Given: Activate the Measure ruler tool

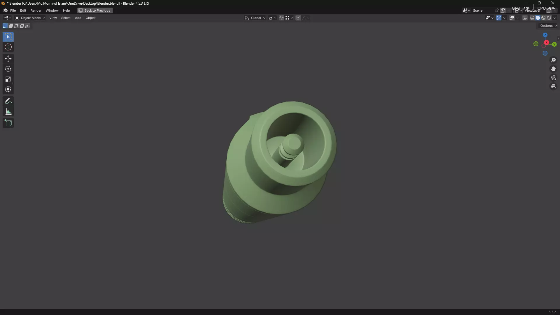Looking at the screenshot, I should (x=8, y=112).
